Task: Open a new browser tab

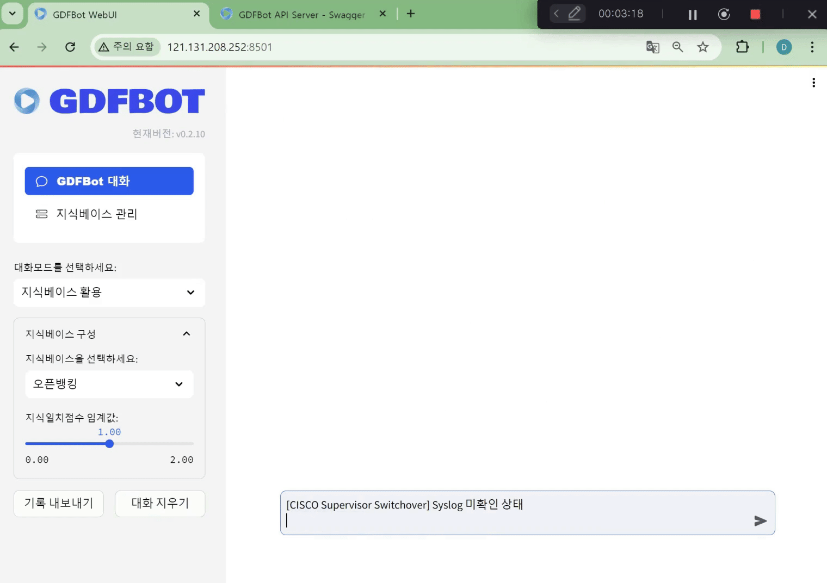Action: 411,14
